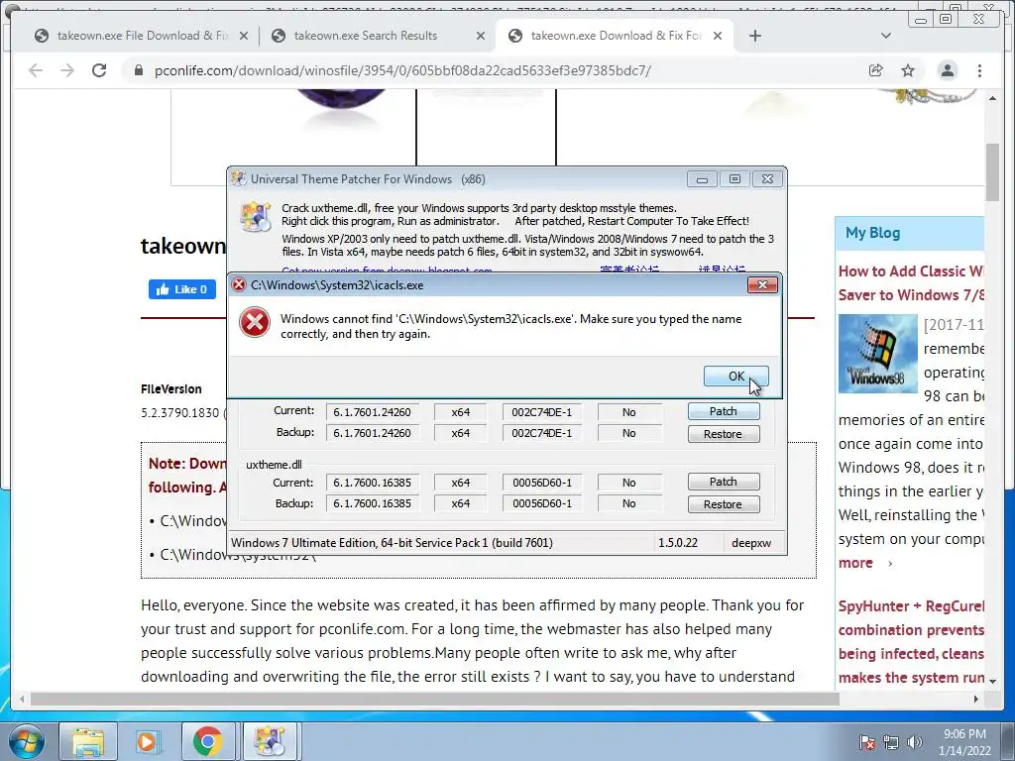Click the page vertical scrollbar thumb
1015x761 pixels.
[x=992, y=172]
